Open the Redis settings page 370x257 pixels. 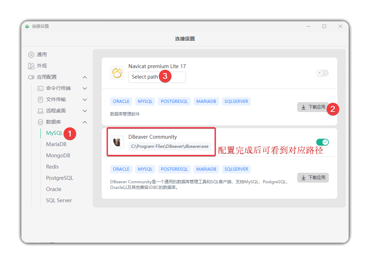click(x=52, y=167)
